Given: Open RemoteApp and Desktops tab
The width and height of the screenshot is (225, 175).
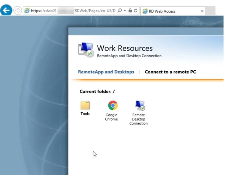Looking at the screenshot, I should pos(106,72).
